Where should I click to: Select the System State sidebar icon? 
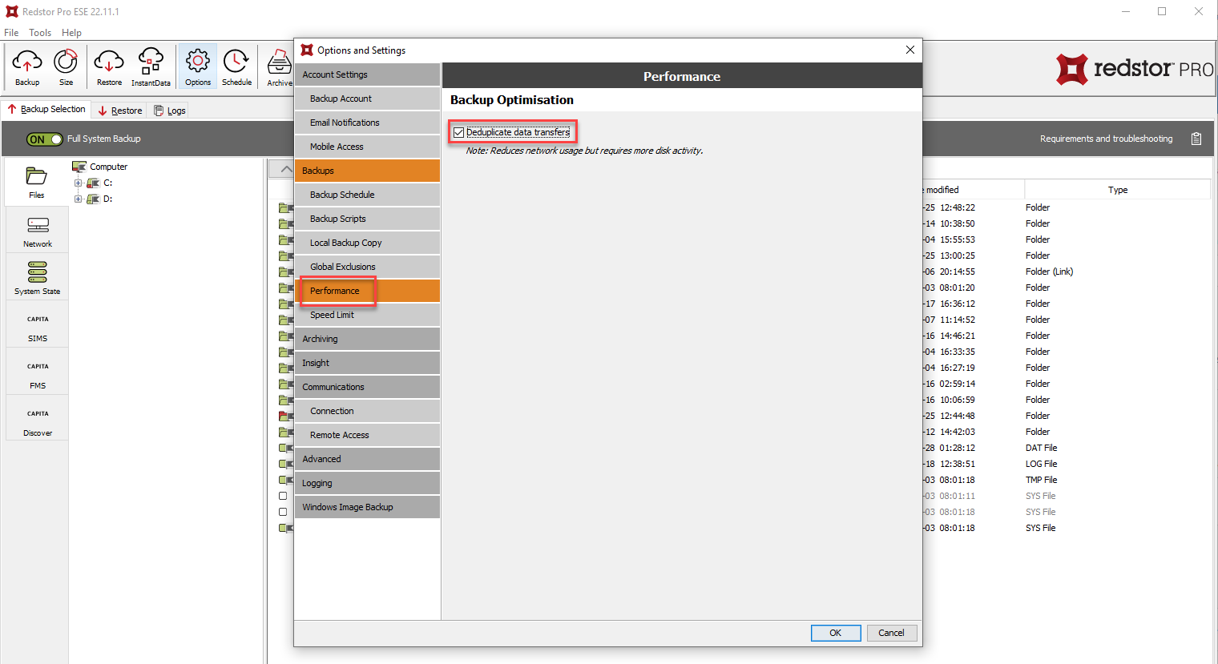(x=38, y=277)
